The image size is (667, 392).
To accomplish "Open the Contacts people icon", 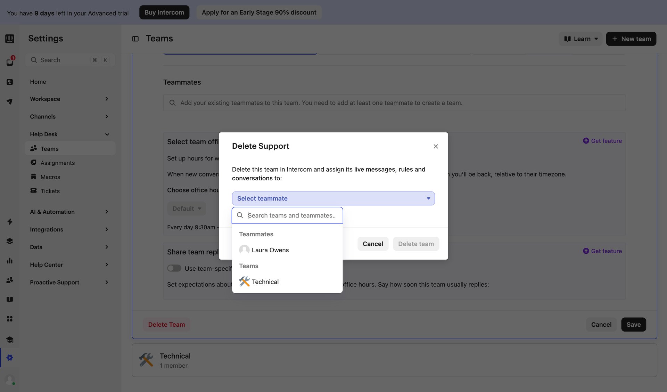I will 9,280.
